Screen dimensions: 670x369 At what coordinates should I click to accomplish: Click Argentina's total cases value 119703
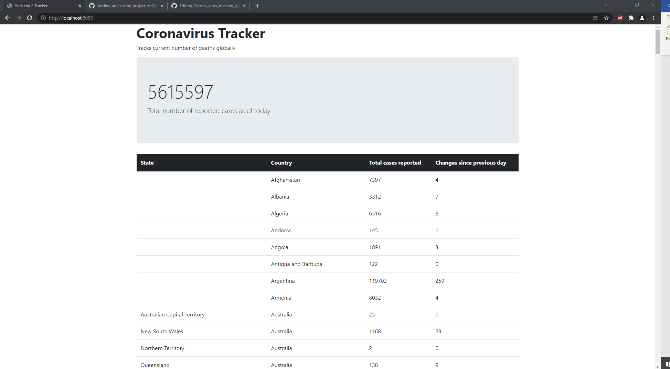click(378, 281)
